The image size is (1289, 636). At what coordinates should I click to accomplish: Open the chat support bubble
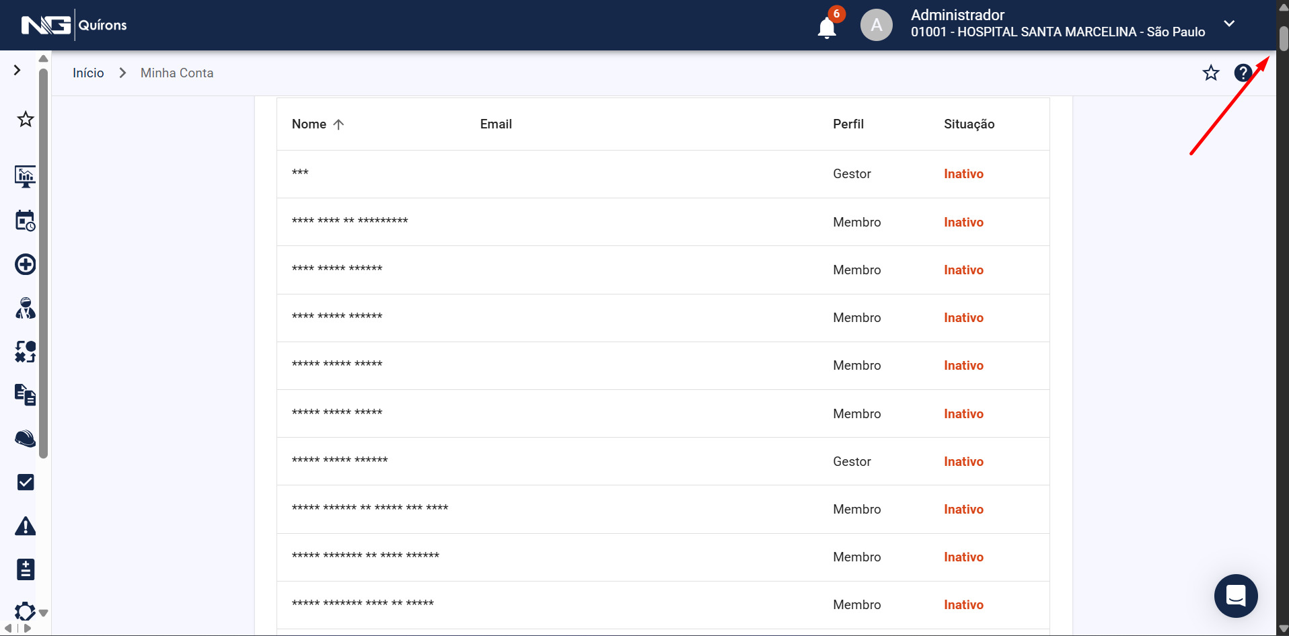(x=1235, y=596)
